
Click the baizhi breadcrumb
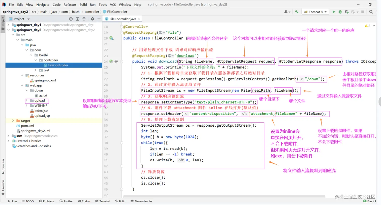coord(76,12)
